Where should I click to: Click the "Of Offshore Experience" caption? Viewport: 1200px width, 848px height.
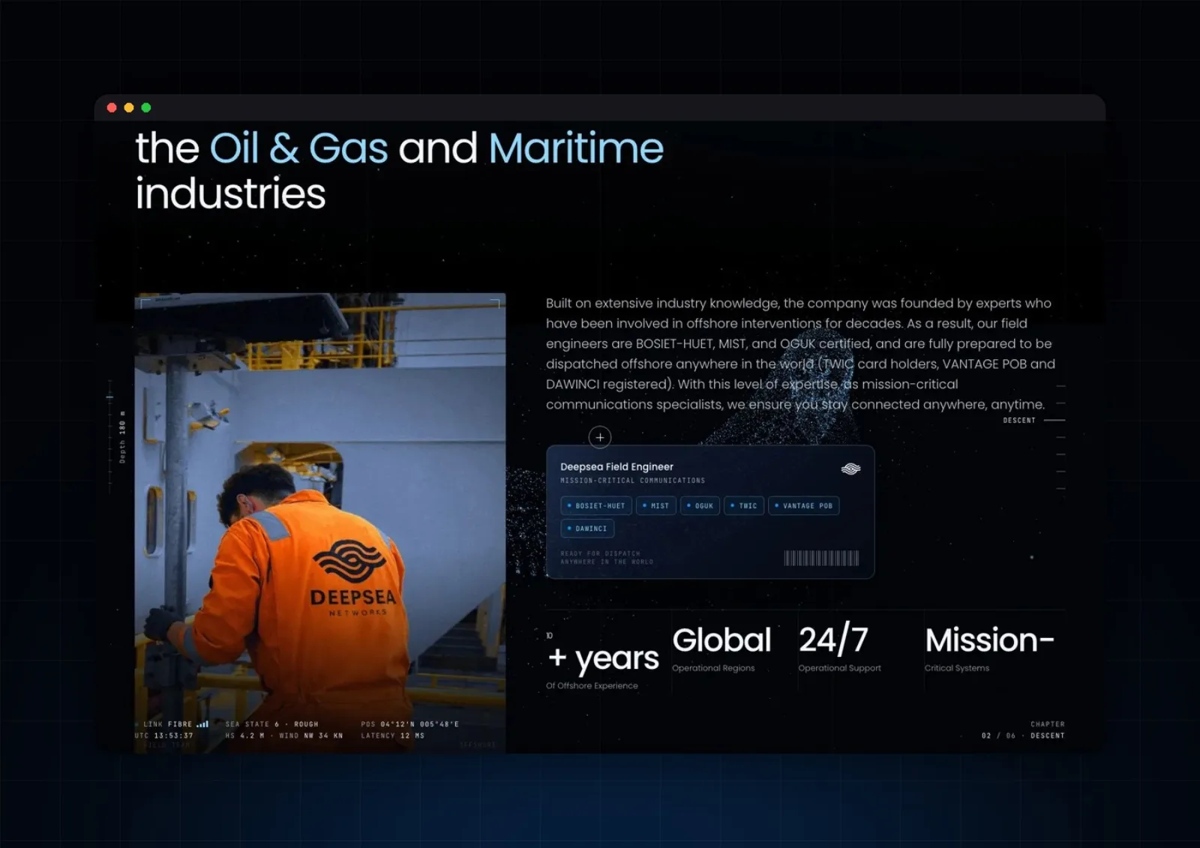point(592,686)
